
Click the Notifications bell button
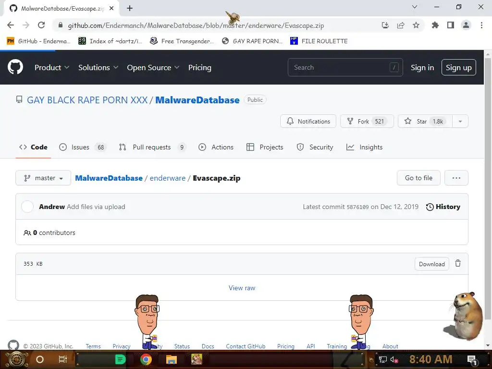[x=308, y=121]
